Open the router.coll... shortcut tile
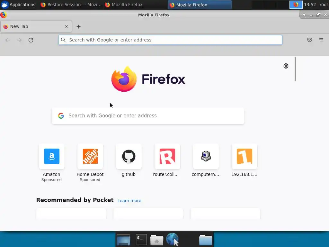 (167, 156)
